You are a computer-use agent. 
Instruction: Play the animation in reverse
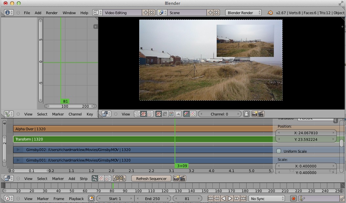click(x=224, y=199)
